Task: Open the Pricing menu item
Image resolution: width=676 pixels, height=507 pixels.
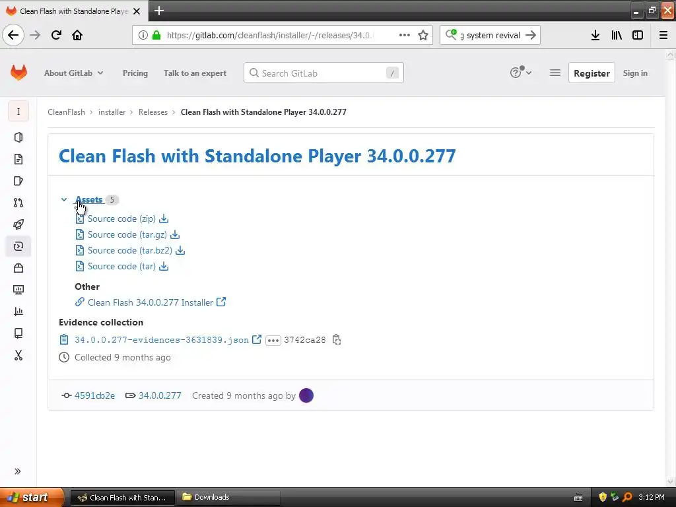Action: 135,73
